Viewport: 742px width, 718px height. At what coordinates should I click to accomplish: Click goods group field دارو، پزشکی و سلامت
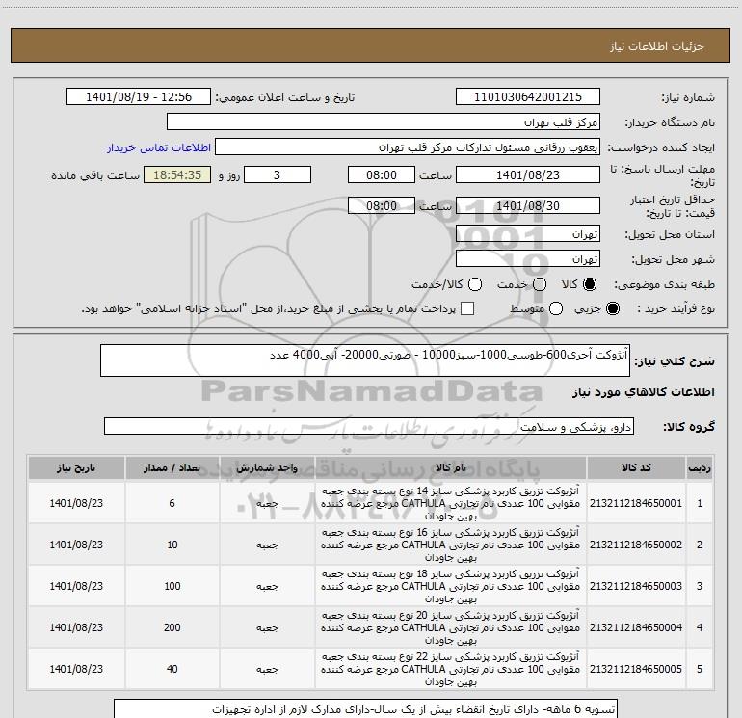click(369, 426)
